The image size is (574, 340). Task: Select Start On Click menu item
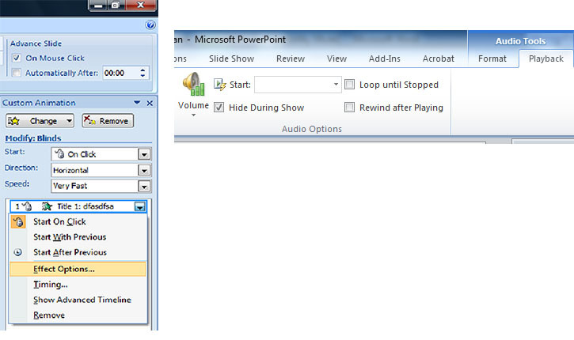[78, 222]
